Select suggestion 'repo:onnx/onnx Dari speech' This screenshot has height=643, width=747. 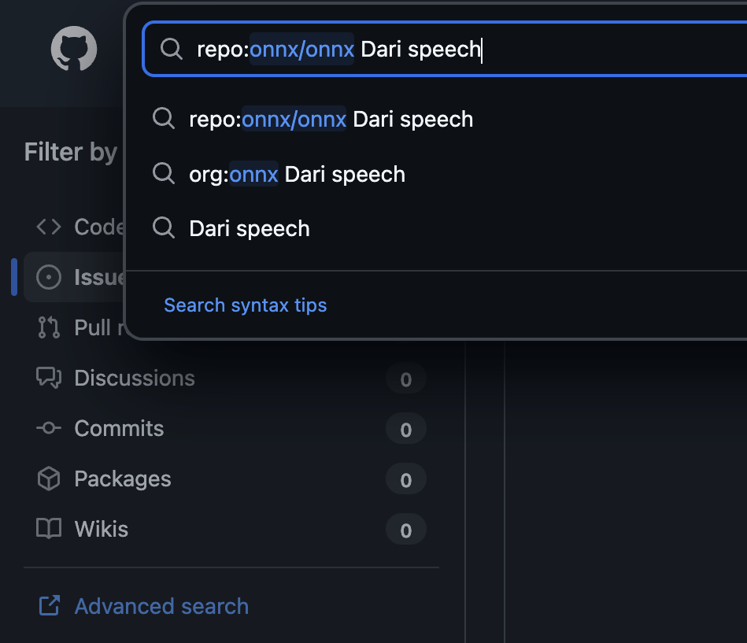click(x=331, y=120)
